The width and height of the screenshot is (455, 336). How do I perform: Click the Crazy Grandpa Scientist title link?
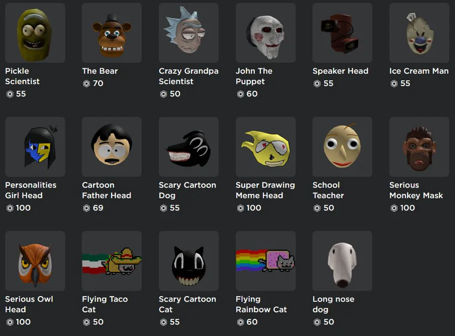189,76
